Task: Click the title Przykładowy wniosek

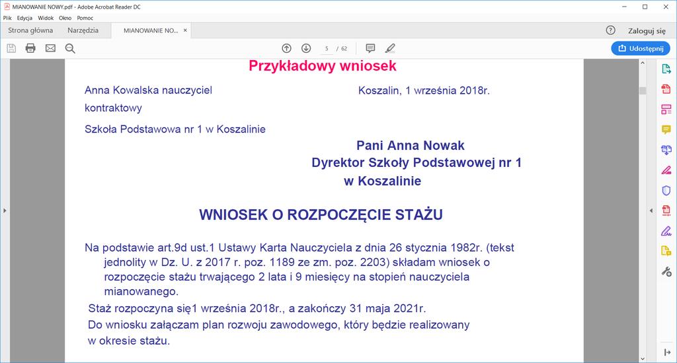Action: (x=323, y=65)
